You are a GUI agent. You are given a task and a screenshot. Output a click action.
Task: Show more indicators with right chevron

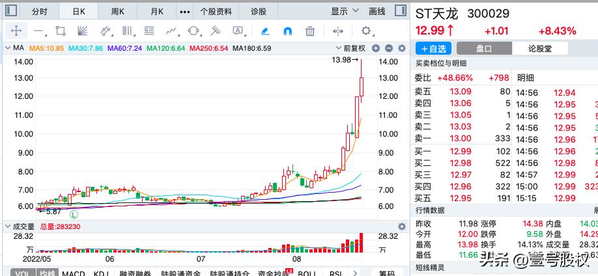click(x=356, y=273)
